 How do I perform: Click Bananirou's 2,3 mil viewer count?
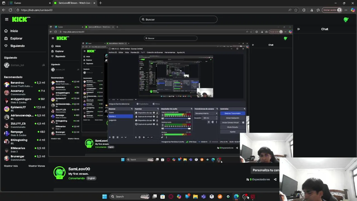pyautogui.click(x=40, y=83)
